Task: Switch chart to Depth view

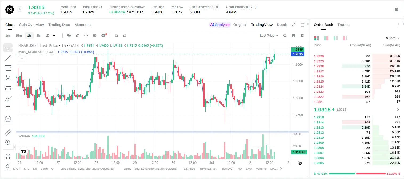Action: [282, 25]
